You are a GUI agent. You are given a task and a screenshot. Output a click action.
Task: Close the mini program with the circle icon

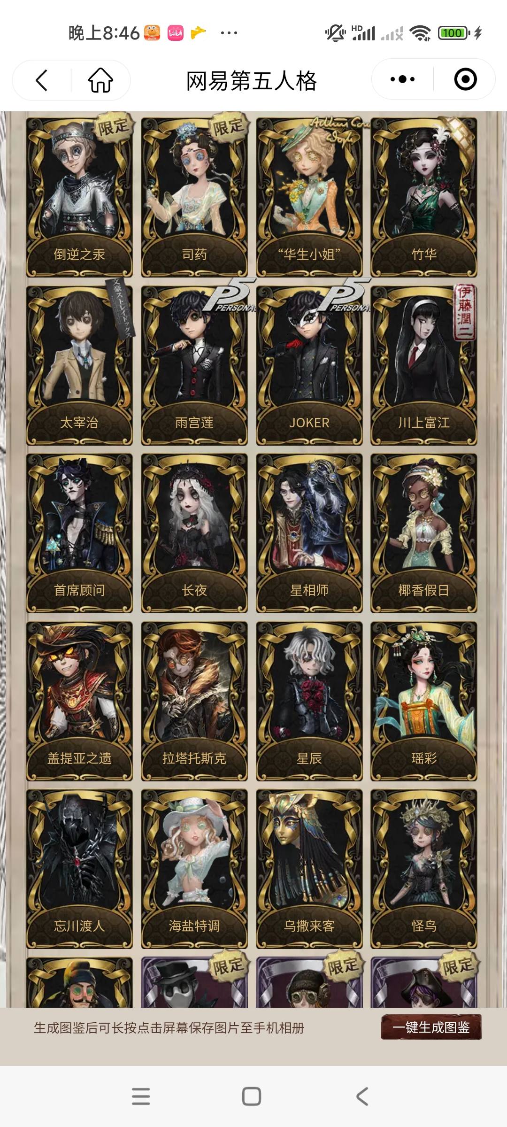point(465,79)
